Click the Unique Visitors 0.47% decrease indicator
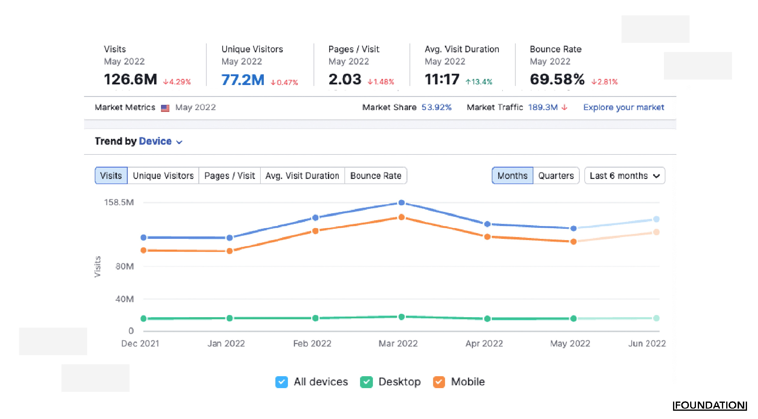Image resolution: width=758 pixels, height=419 pixels. pos(284,82)
